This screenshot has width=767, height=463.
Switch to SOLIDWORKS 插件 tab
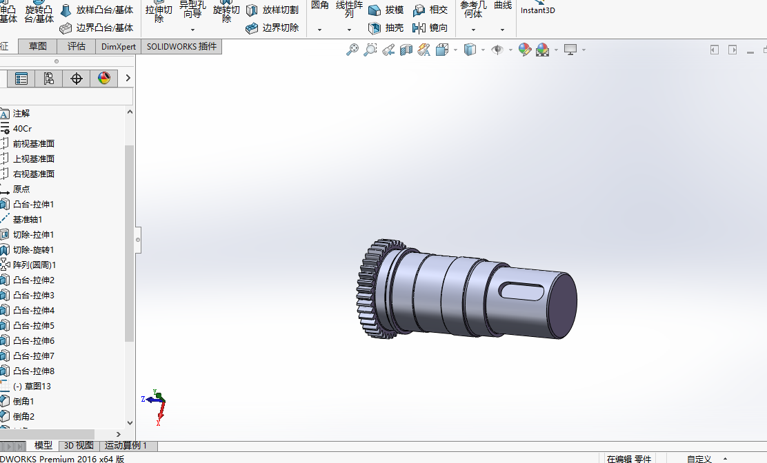pyautogui.click(x=181, y=46)
